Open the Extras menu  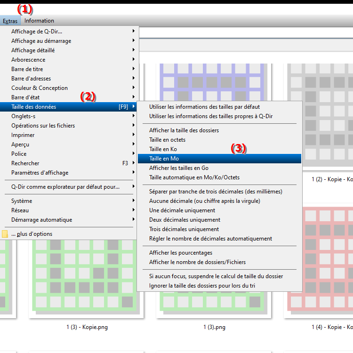click(10, 21)
